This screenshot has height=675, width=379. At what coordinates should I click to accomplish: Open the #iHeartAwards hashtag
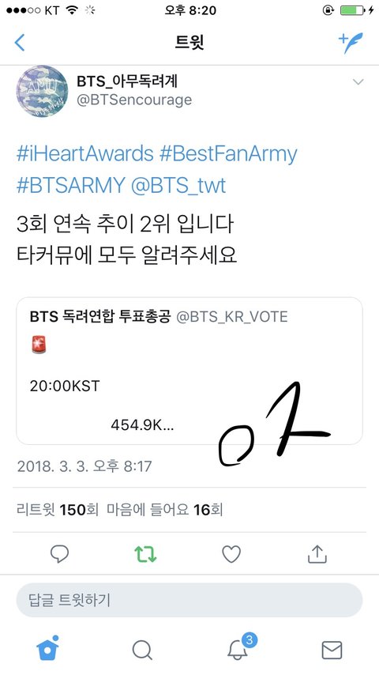click(84, 153)
